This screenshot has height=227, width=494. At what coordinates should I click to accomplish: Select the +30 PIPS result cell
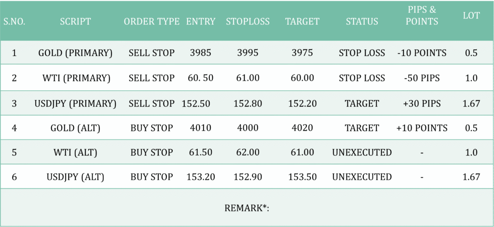(x=422, y=103)
